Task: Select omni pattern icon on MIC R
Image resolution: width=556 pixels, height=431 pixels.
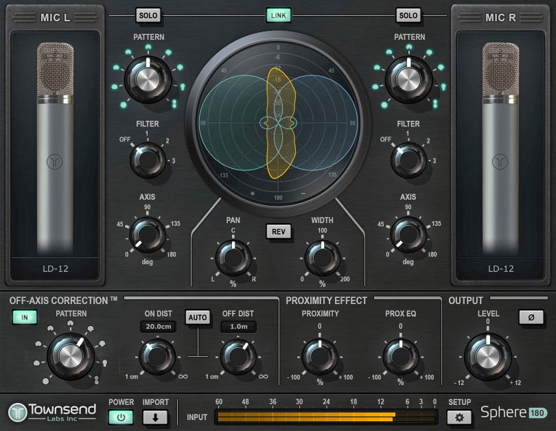Action: click(384, 105)
